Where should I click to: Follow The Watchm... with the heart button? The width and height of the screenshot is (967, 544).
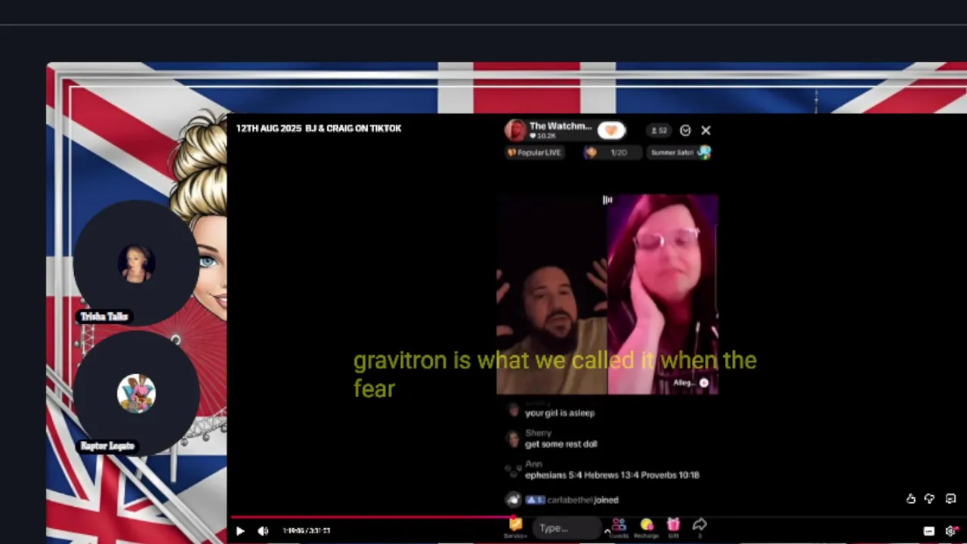tap(611, 131)
